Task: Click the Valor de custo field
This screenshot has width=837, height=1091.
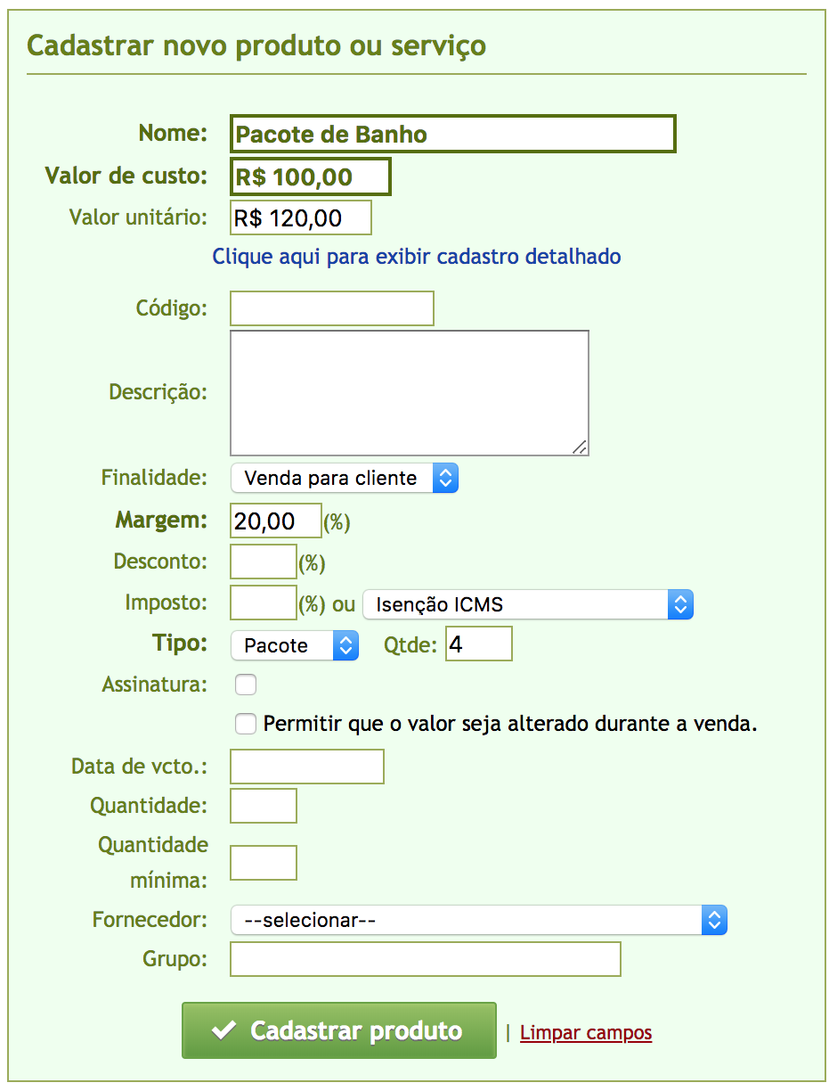Action: tap(311, 176)
